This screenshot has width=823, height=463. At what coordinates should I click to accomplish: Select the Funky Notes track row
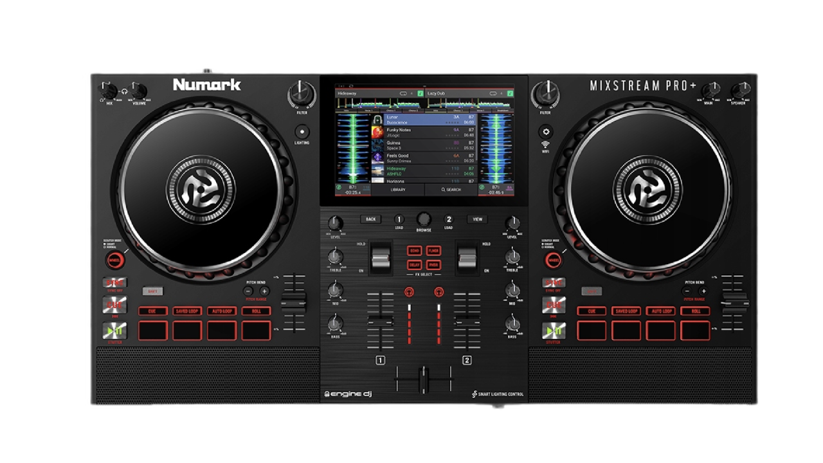click(x=424, y=132)
